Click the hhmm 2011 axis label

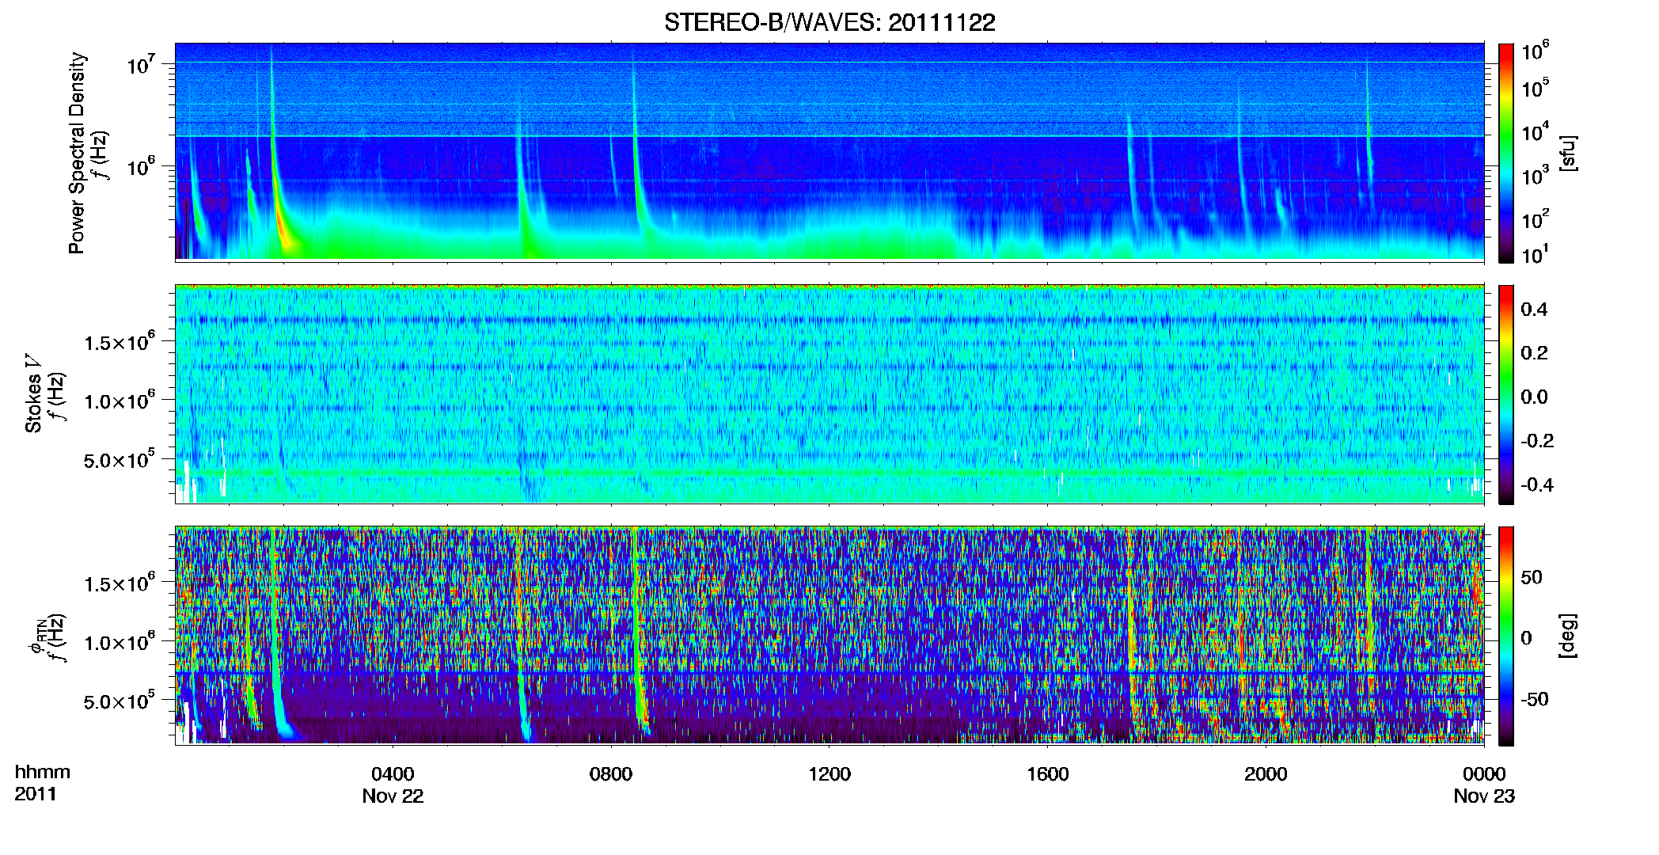pyautogui.click(x=42, y=783)
